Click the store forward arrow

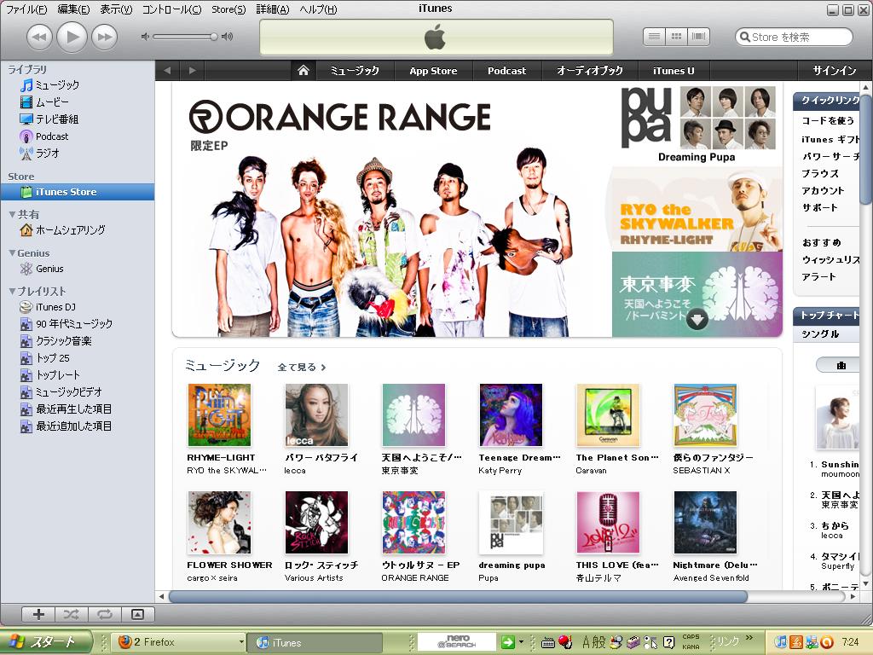[192, 71]
